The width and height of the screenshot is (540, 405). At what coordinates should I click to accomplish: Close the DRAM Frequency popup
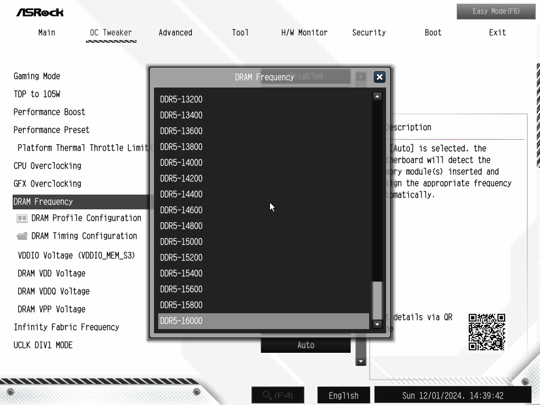click(x=380, y=77)
